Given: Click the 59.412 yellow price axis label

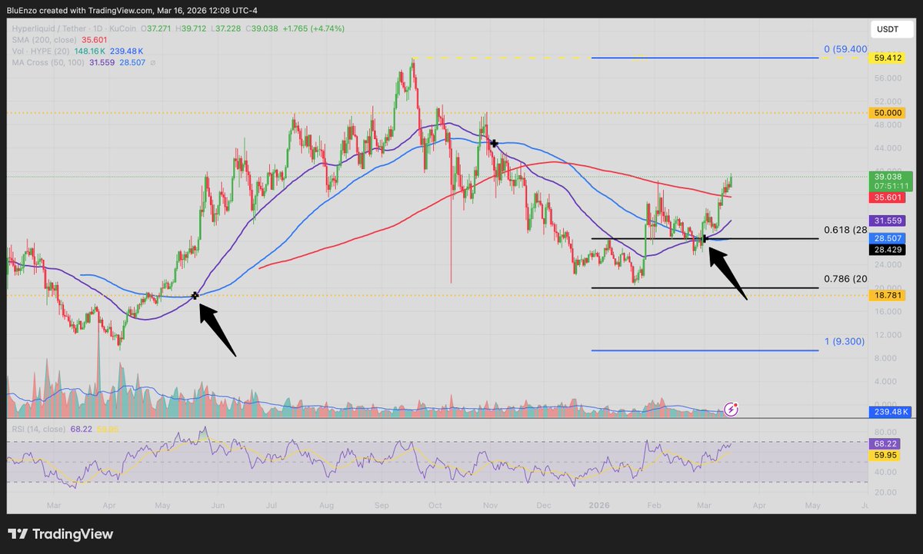Looking at the screenshot, I should coord(886,57).
